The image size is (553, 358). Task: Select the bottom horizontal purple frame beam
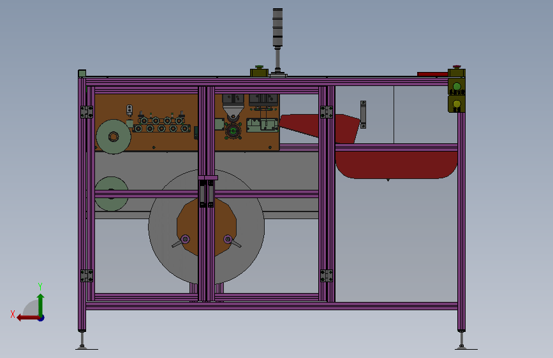272,306
